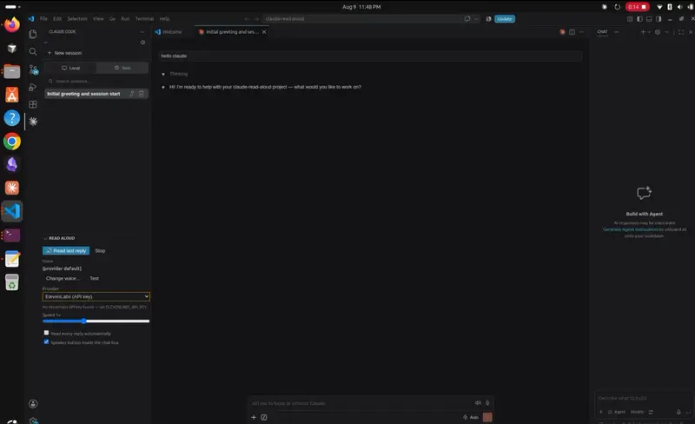Open Chat settings gear icon
Image resolution: width=695 pixels, height=424 pixels.
(x=658, y=32)
